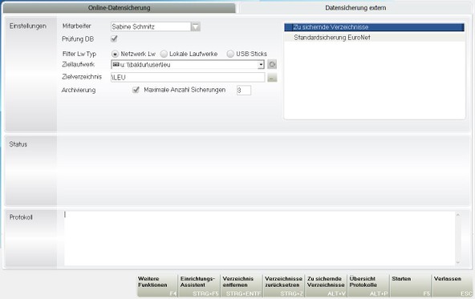Open the Einrichtungs-Assistent button
The image size is (475, 299).
point(199,285)
